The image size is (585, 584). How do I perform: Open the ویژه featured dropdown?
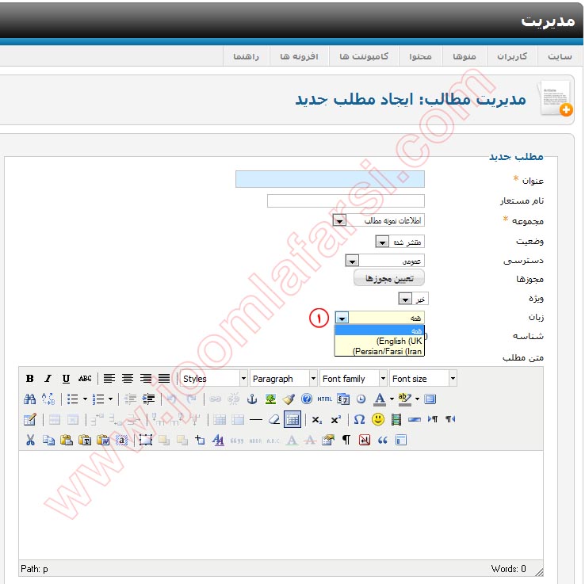pos(413,299)
